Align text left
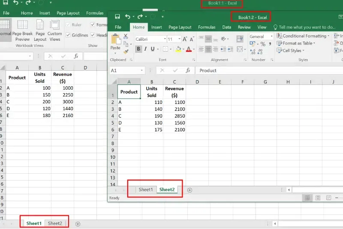 [x=201, y=49]
